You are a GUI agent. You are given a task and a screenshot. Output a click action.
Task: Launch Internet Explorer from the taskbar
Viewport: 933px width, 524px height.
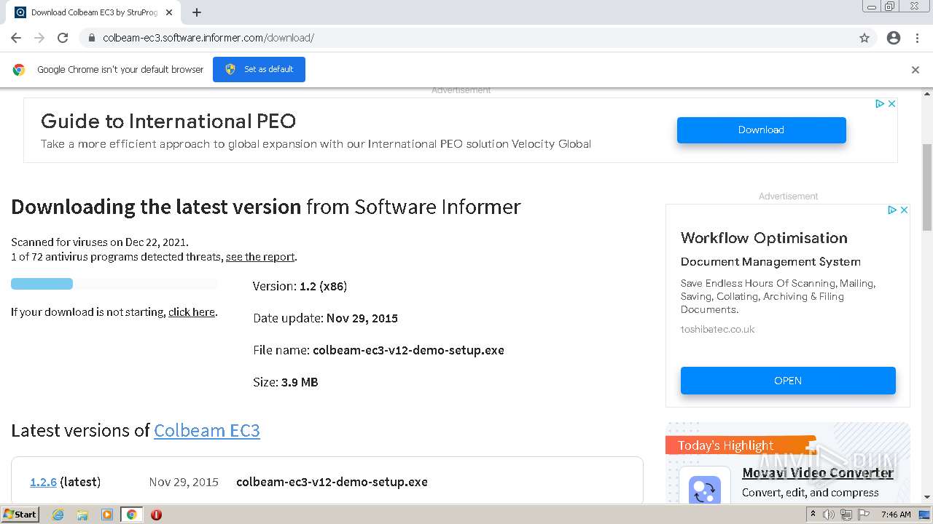coord(58,515)
